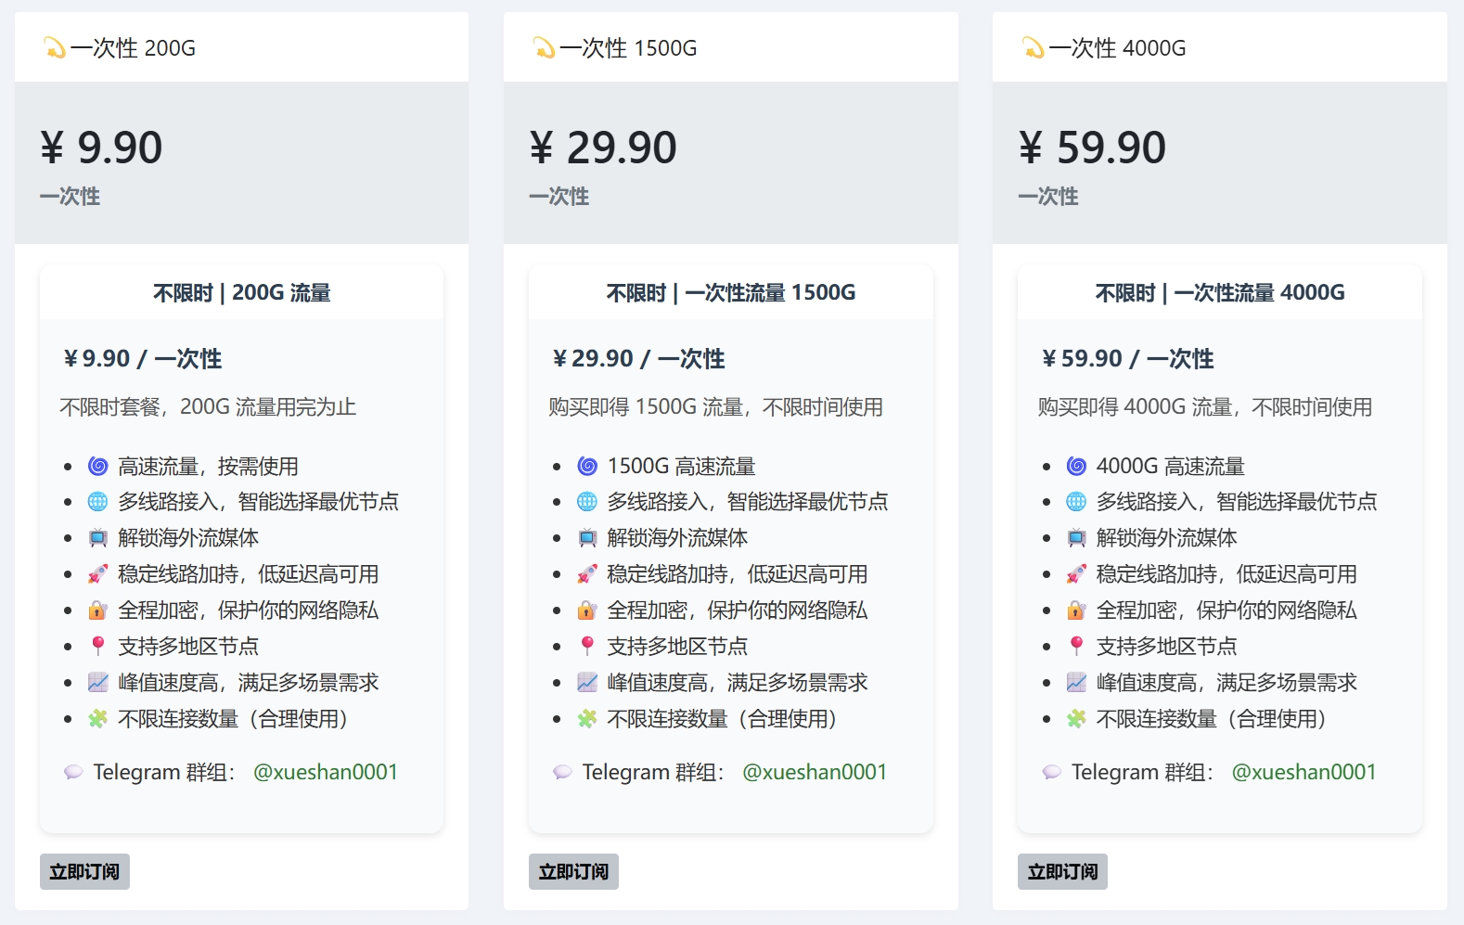Click the spiral icon next to 1500G 高速流量
Image resolution: width=1464 pixels, height=925 pixels.
coord(587,466)
